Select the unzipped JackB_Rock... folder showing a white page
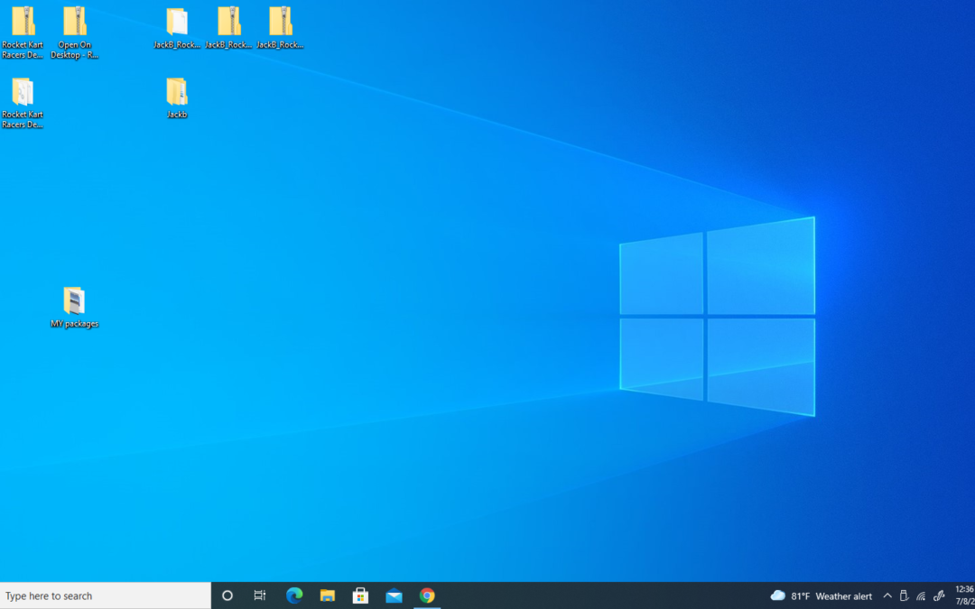 coord(177,28)
